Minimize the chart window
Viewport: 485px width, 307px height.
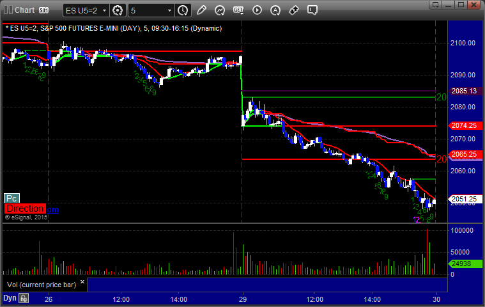[x=448, y=4]
